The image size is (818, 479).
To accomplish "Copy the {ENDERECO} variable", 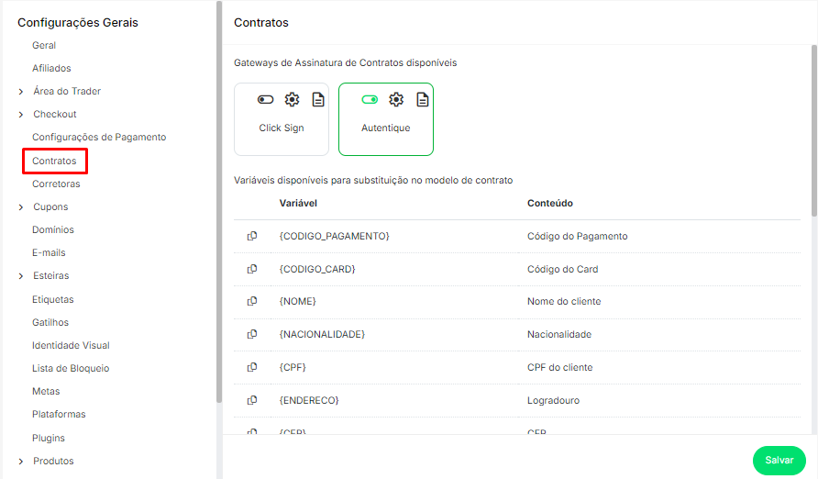I will [x=252, y=400].
